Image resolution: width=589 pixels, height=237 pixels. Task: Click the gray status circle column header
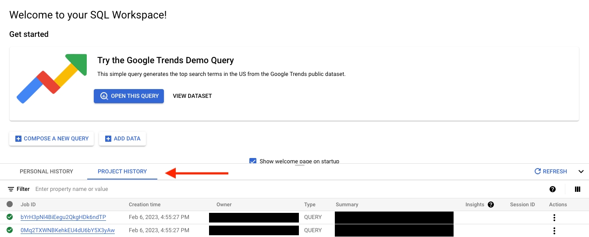10,205
